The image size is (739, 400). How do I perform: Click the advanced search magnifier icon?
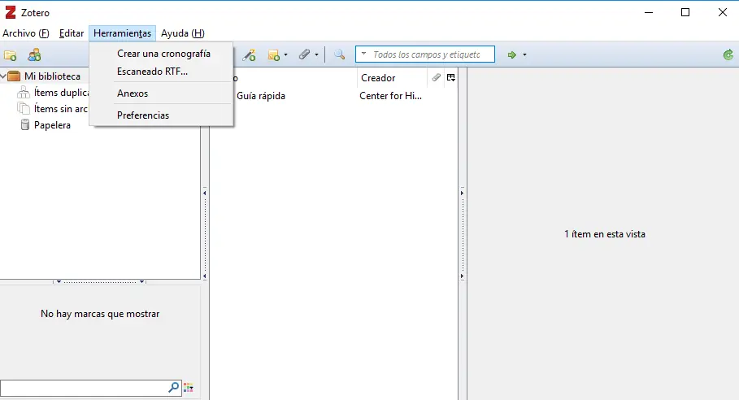coord(339,54)
